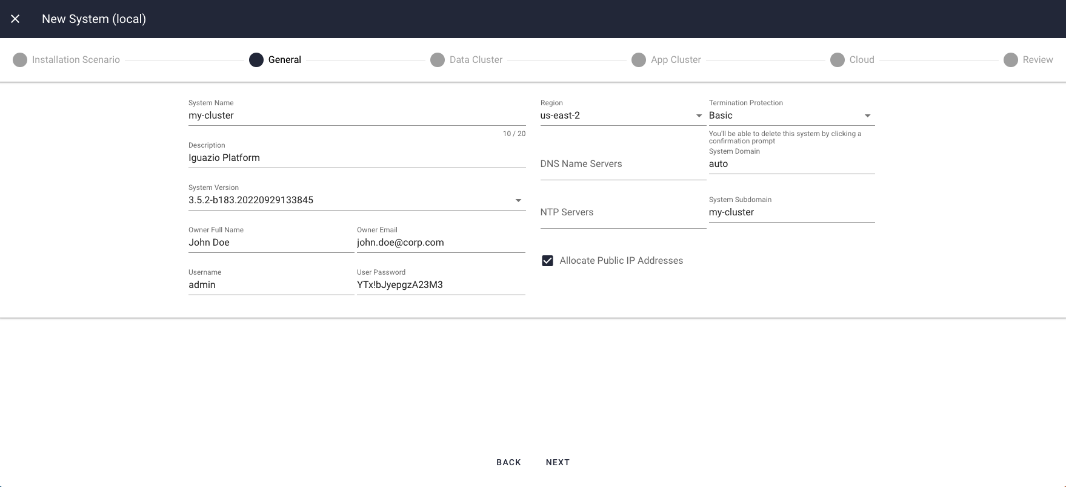The height and width of the screenshot is (487, 1066).
Task: Click the Installation Scenario step circle
Action: pyautogui.click(x=20, y=60)
